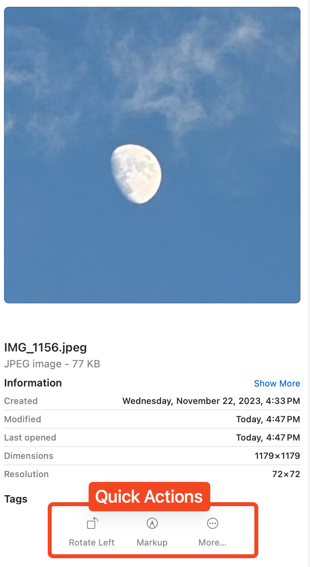Select the Markup text label
This screenshot has width=310, height=567.
(x=152, y=542)
